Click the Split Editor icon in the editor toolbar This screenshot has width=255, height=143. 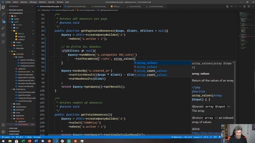[249, 6]
